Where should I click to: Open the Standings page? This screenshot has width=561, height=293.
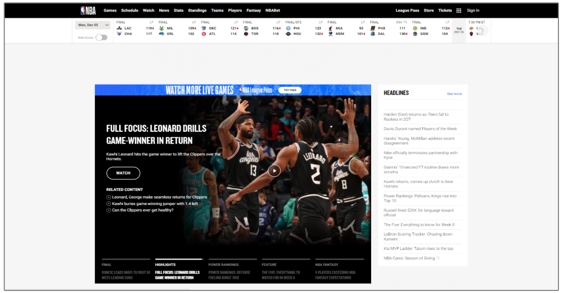click(197, 10)
